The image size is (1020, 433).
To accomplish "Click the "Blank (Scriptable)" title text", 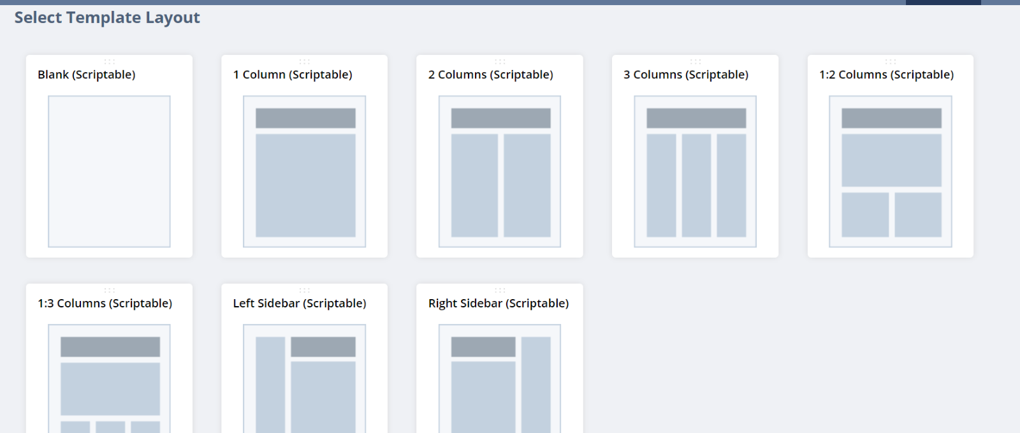I will click(87, 75).
